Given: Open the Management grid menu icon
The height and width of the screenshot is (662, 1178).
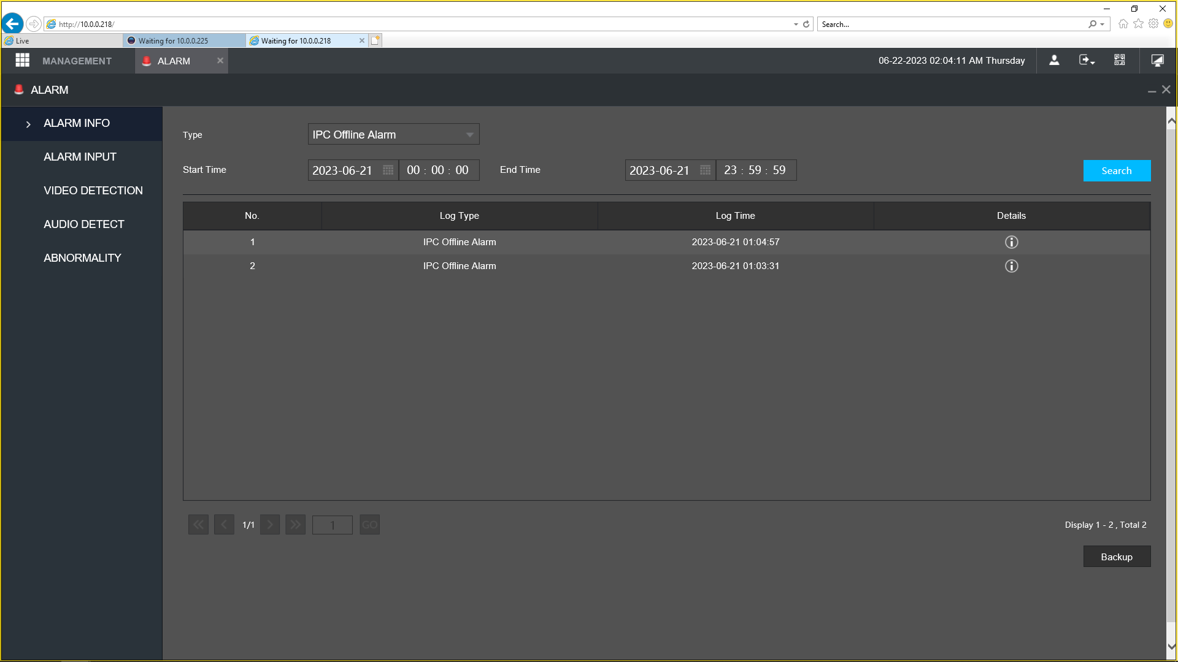Looking at the screenshot, I should tap(23, 60).
